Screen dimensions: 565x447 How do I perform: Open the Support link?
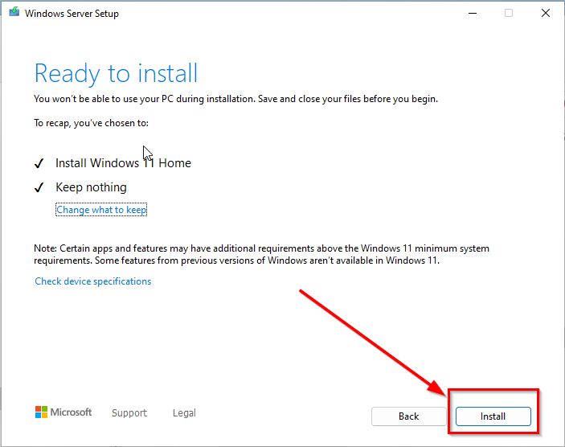129,412
